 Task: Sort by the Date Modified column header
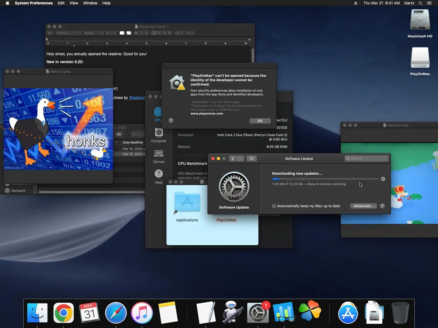(133, 142)
